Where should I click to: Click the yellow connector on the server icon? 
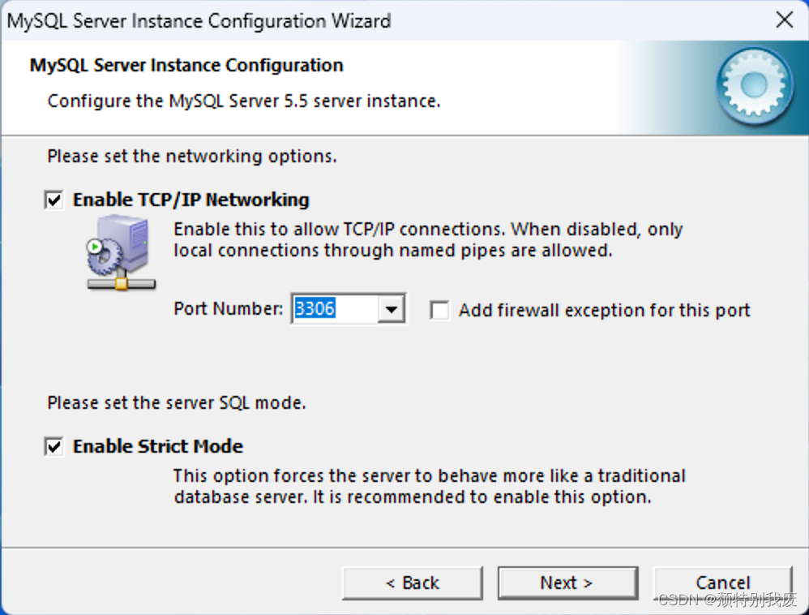pyautogui.click(x=122, y=284)
